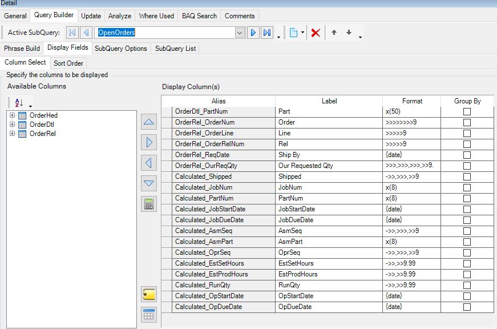
Task: Switch to Phrase Build tab
Action: click(x=22, y=48)
